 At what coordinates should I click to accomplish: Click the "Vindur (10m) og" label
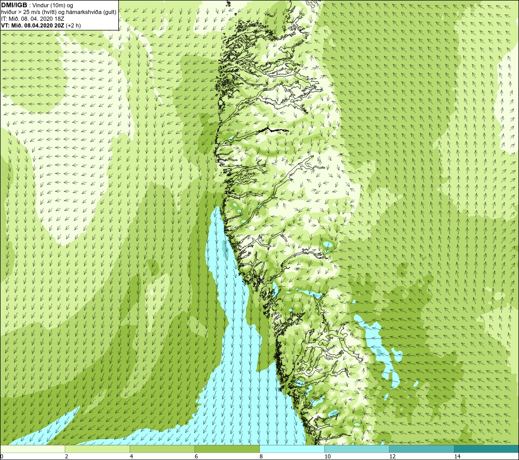[53, 6]
